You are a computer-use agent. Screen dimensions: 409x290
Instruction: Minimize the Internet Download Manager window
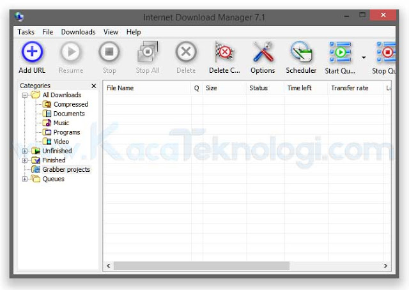[x=346, y=16]
